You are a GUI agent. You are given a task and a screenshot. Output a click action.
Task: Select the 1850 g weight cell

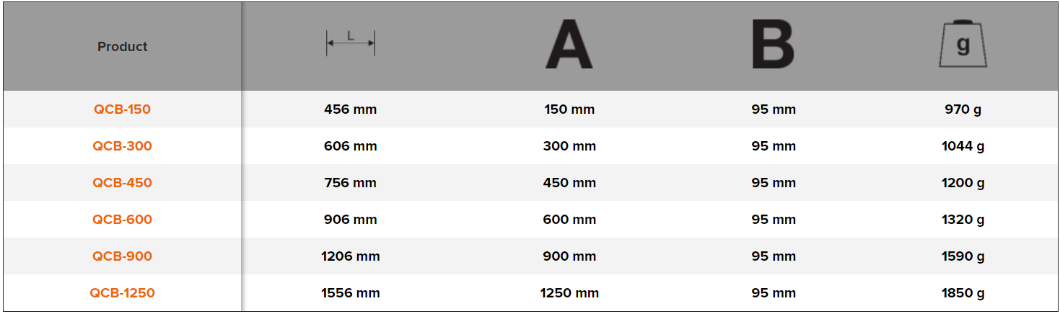(963, 293)
